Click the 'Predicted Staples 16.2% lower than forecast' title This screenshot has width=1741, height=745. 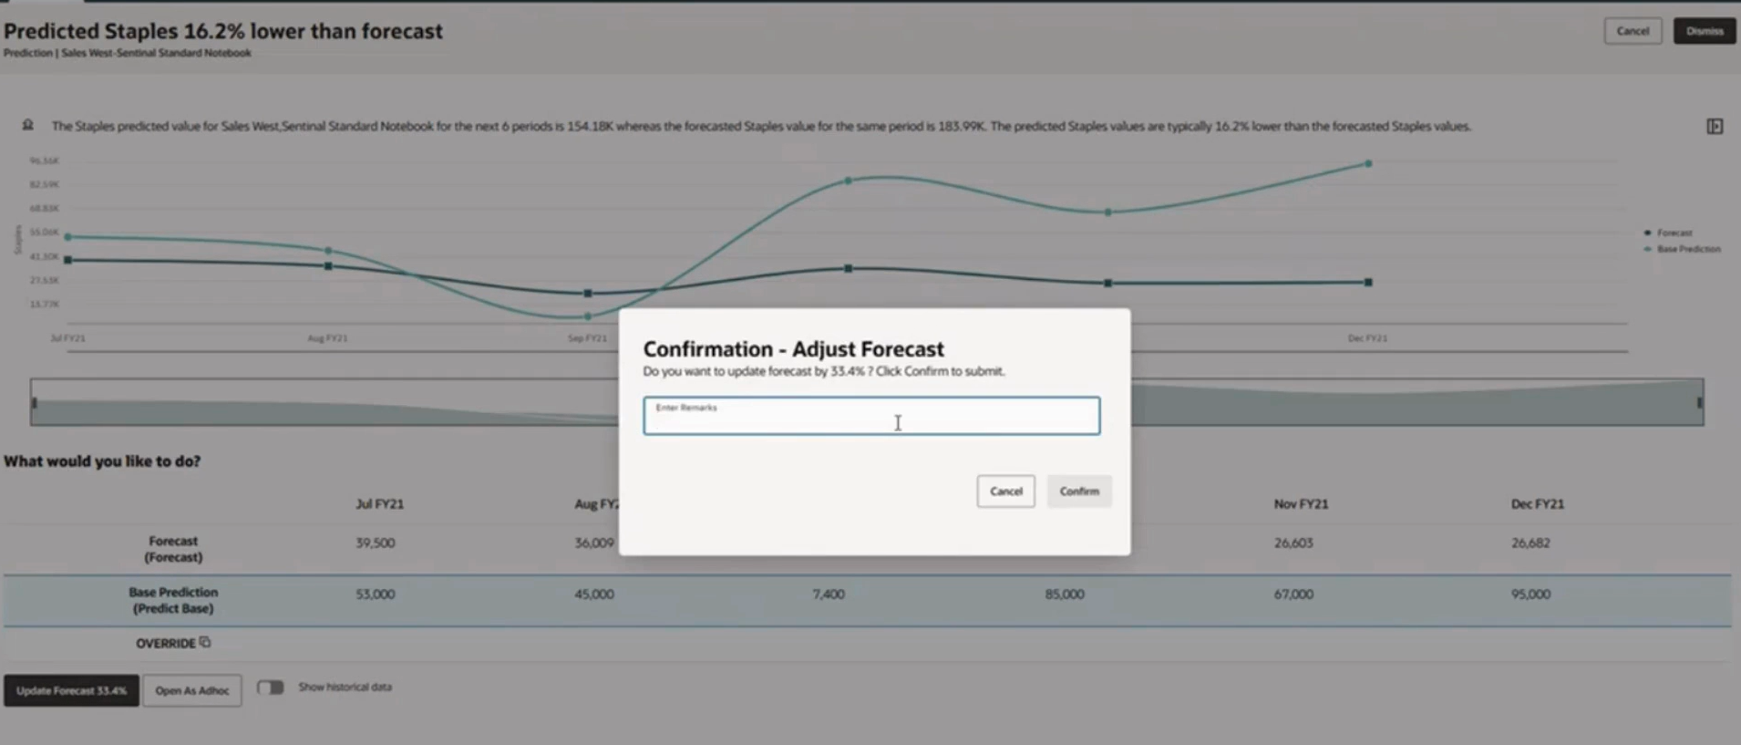[x=223, y=31]
